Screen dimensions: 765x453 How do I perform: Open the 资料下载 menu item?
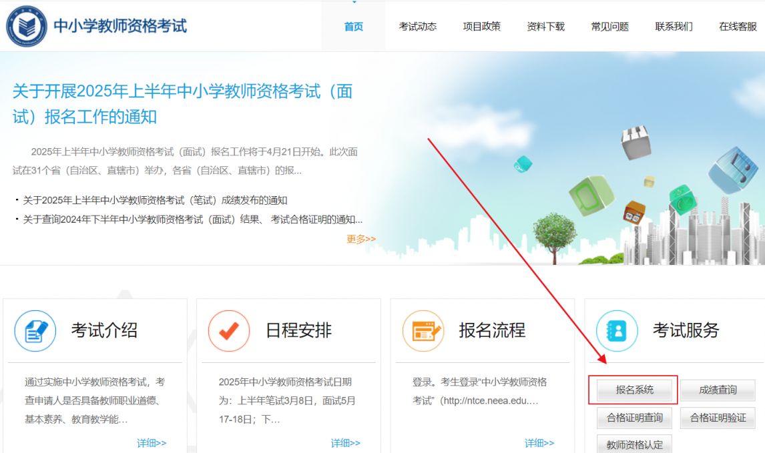coord(545,26)
